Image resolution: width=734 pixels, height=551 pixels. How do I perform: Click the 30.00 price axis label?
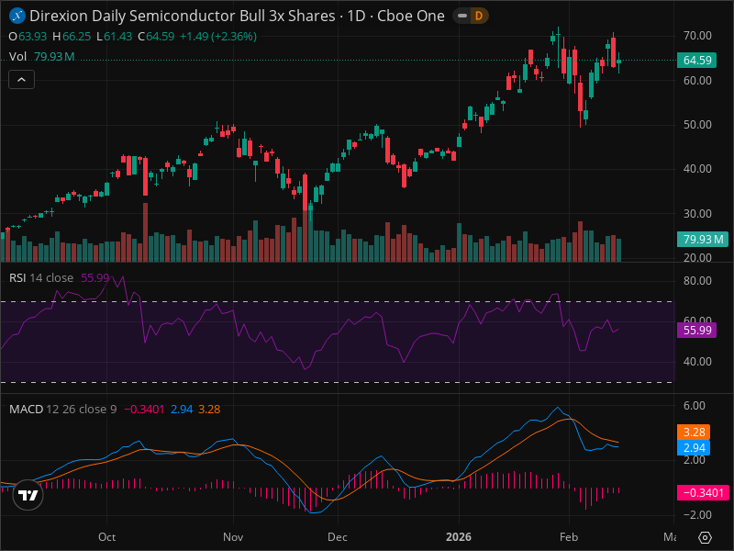click(x=697, y=214)
